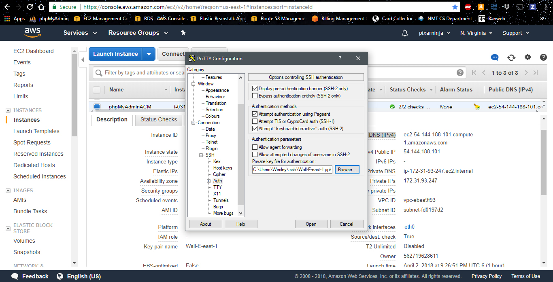
Task: Click the PuTTY title bar icon
Action: click(192, 58)
